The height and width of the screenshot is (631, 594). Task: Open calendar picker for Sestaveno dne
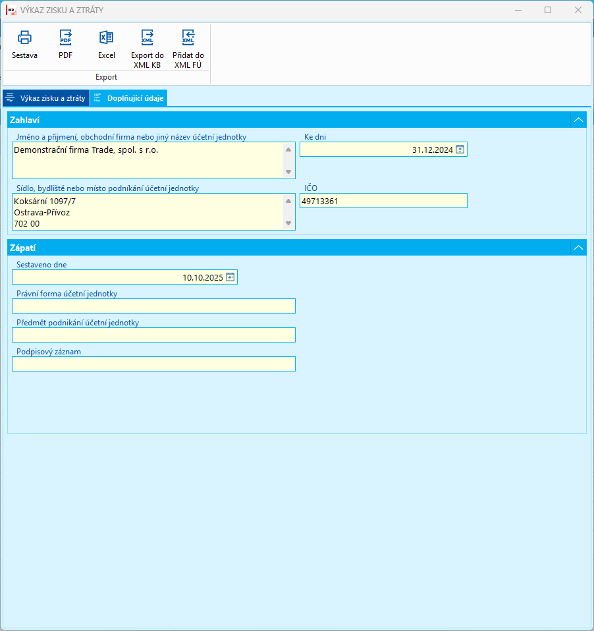[x=230, y=277]
